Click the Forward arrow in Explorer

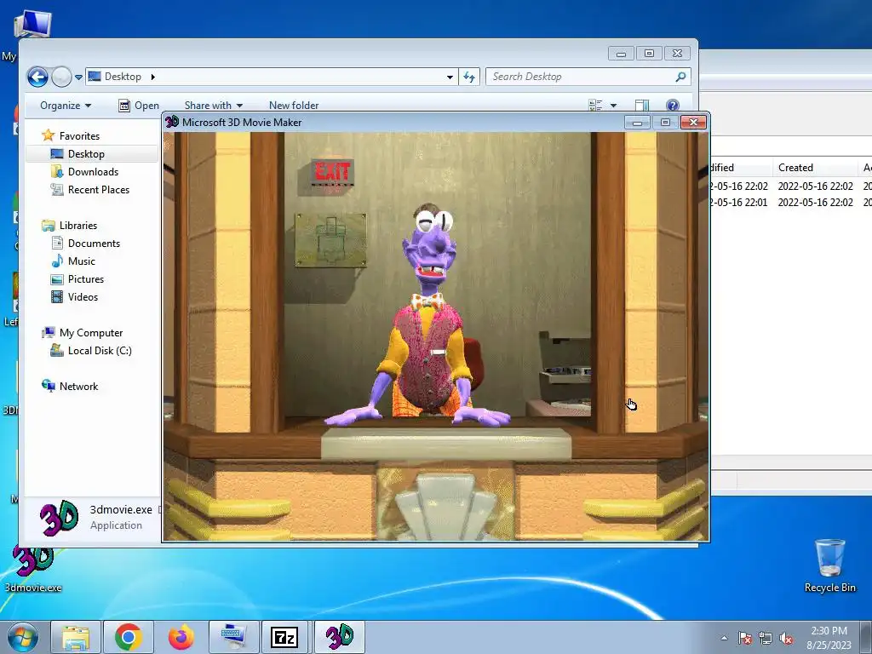tap(61, 77)
